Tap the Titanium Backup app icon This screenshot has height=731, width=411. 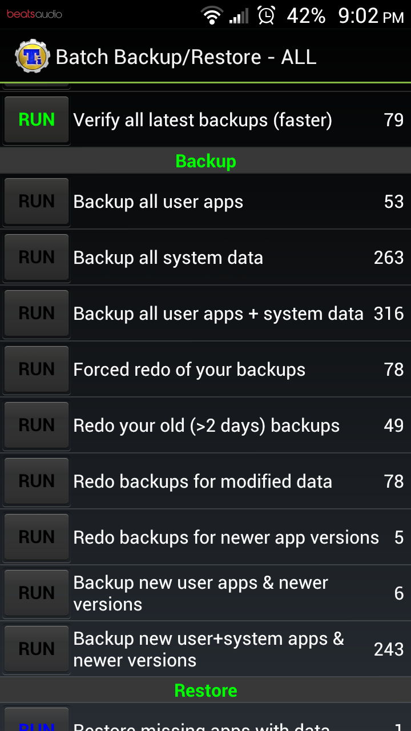[x=32, y=57]
